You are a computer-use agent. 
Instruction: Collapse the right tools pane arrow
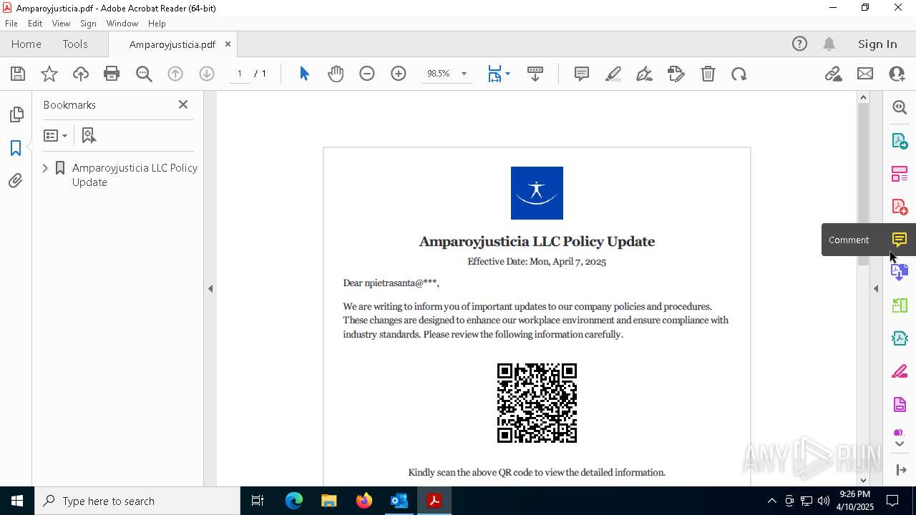tap(876, 289)
